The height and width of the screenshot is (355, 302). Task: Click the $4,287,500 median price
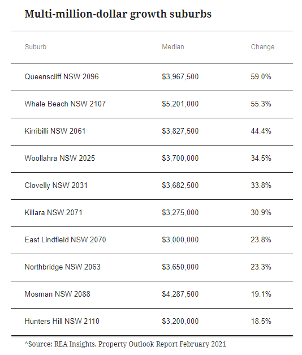[180, 294]
